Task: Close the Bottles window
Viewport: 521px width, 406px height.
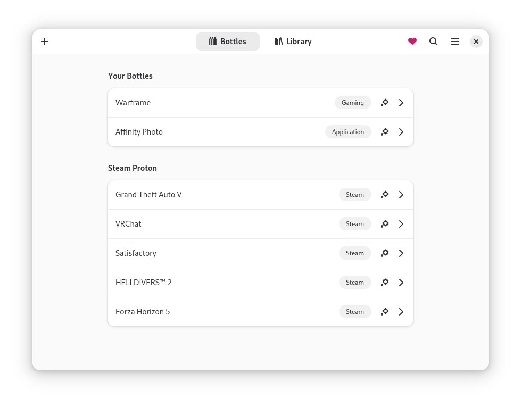Action: click(x=476, y=42)
